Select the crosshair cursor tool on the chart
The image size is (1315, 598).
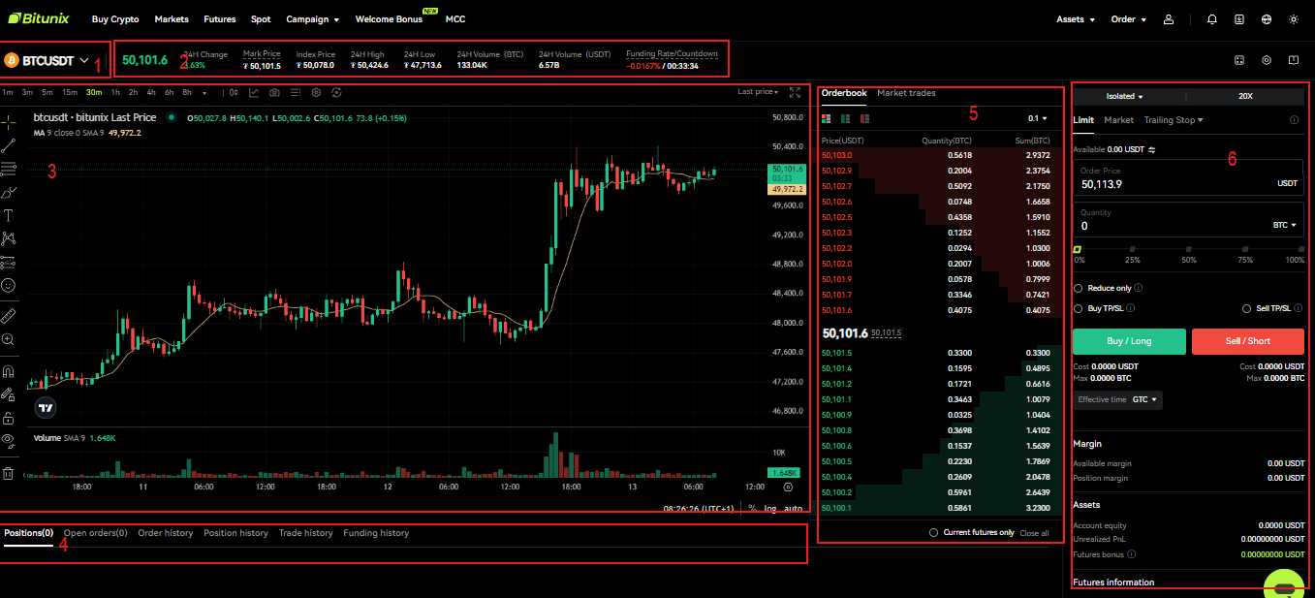click(9, 122)
